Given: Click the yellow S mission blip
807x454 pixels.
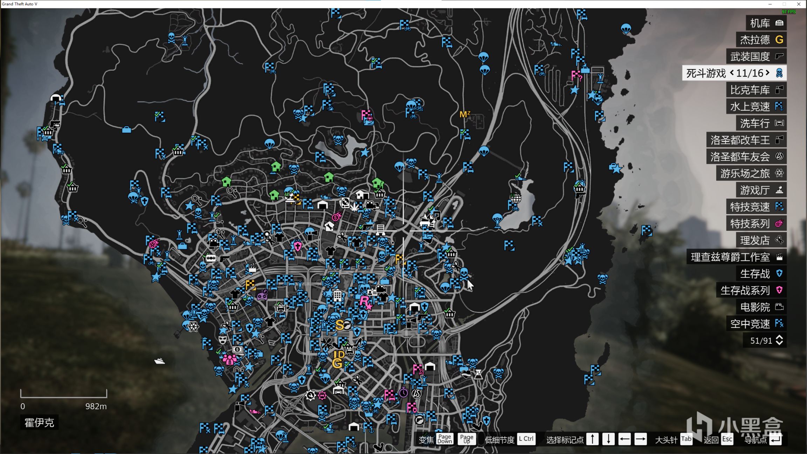Looking at the screenshot, I should pos(339,325).
